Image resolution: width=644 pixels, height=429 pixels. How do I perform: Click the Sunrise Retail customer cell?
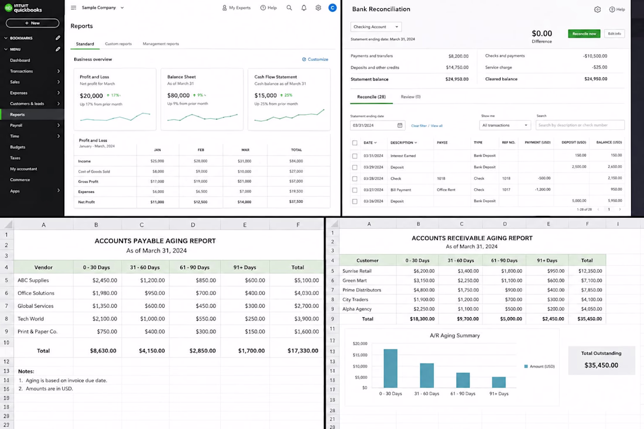(x=368, y=271)
